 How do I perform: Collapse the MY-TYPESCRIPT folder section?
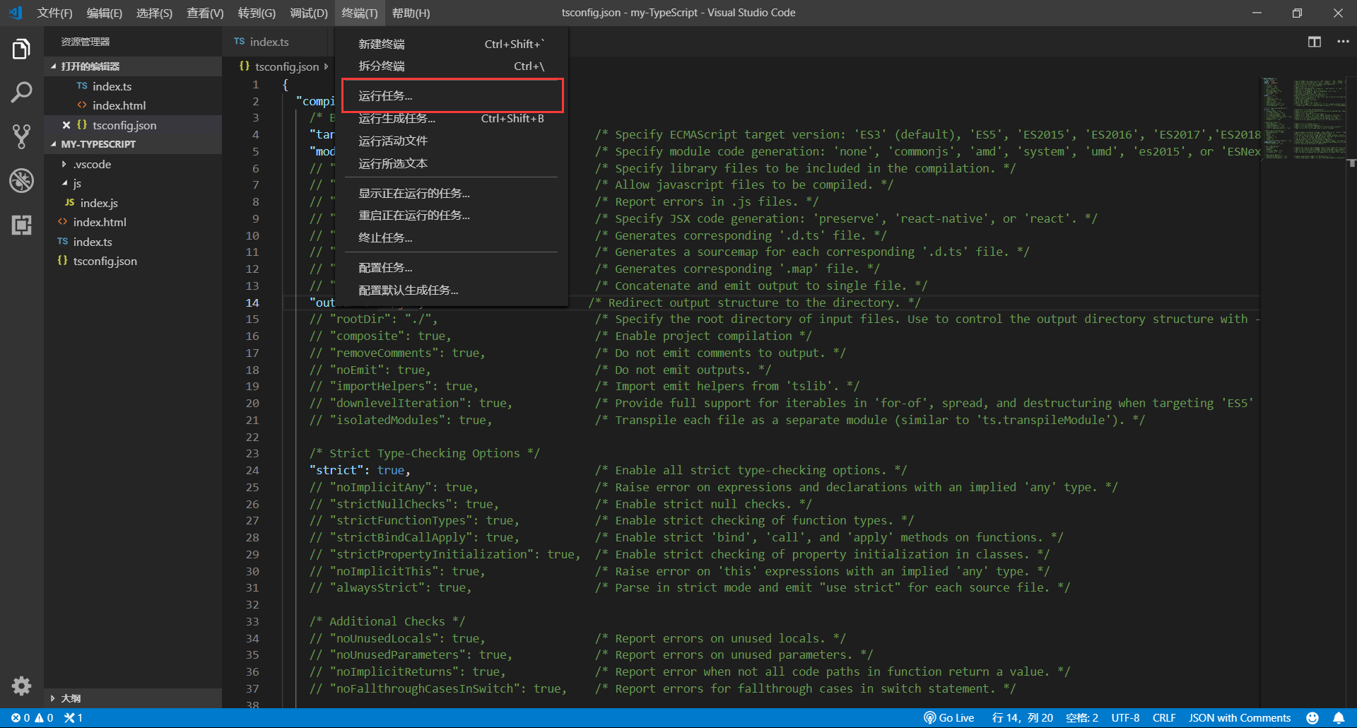133,144
